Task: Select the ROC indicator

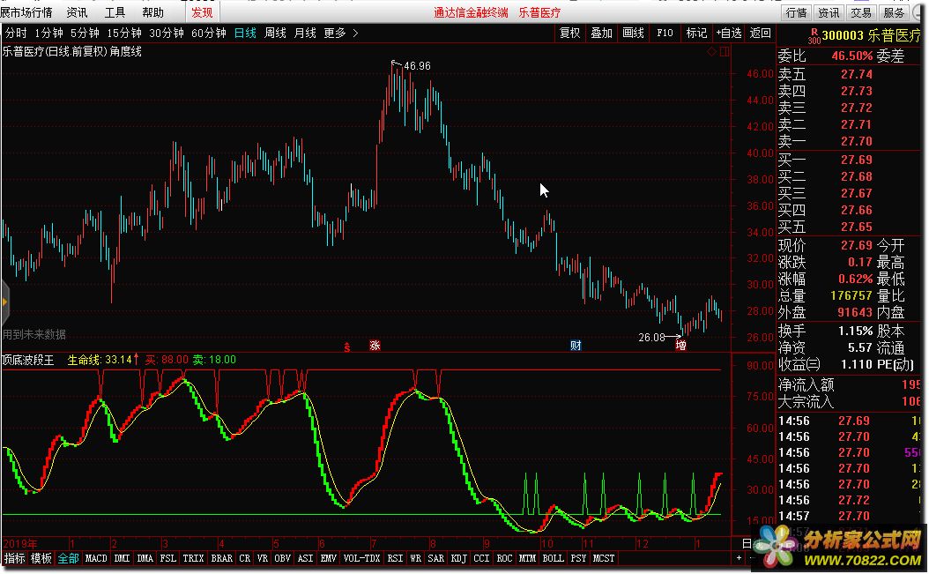Action: pyautogui.click(x=504, y=559)
